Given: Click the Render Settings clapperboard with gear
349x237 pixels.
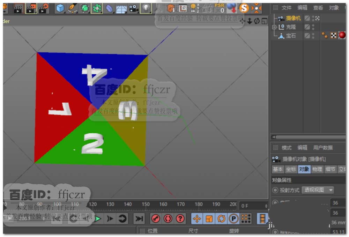Looking at the screenshot, I should tap(43, 8).
